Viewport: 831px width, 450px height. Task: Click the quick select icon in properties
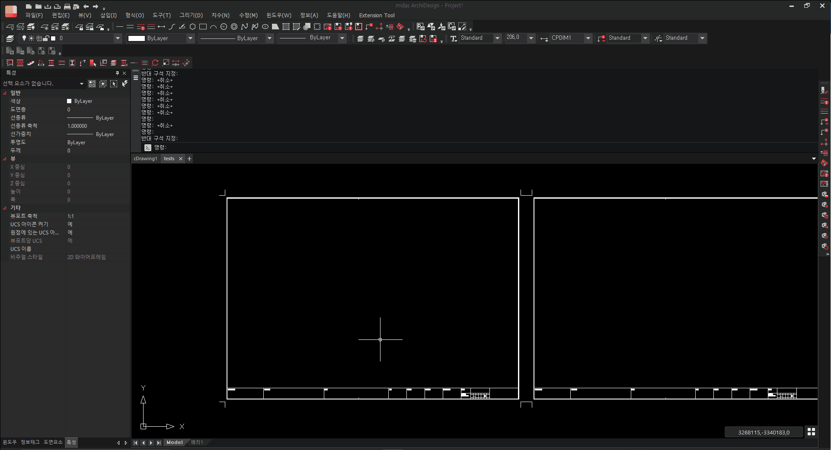pyautogui.click(x=124, y=83)
